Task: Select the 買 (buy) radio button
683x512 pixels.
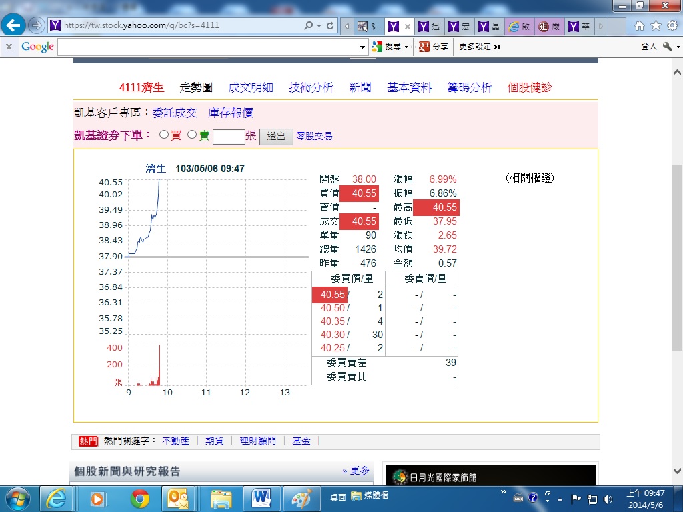Action: (164, 135)
